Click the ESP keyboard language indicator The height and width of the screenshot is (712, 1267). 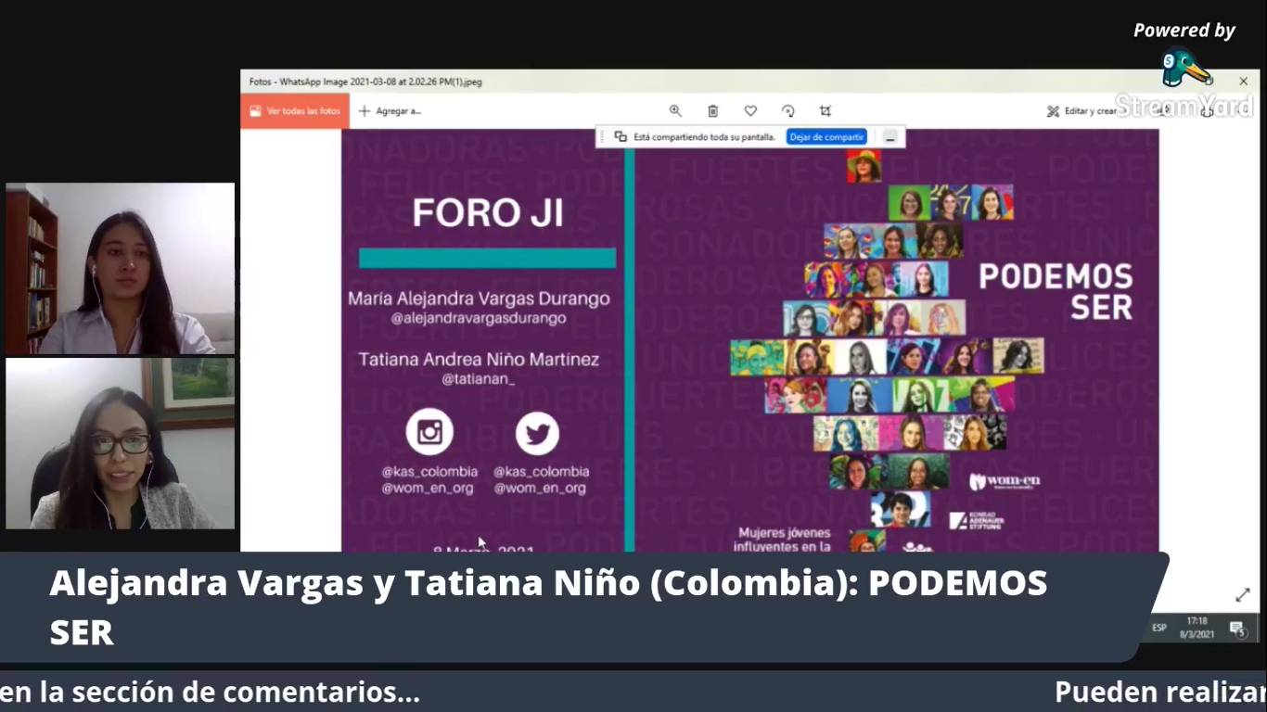tap(1159, 628)
